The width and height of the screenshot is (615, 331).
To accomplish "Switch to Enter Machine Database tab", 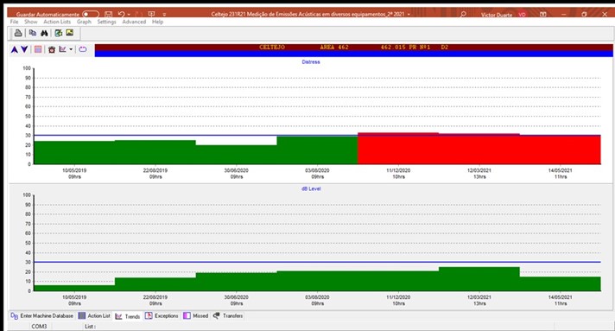I will point(42,315).
